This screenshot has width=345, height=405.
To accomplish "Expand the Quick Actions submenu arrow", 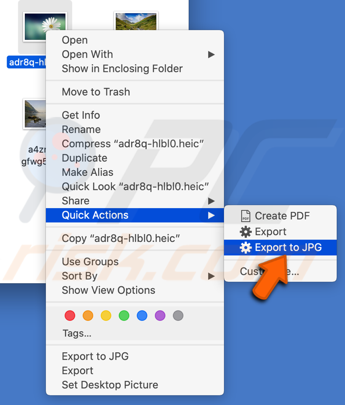I will tap(211, 215).
